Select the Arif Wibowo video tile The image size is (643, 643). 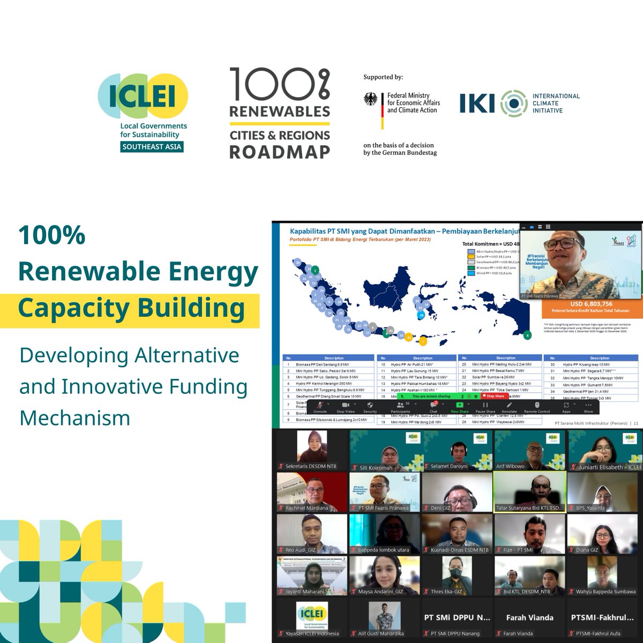[x=529, y=450]
